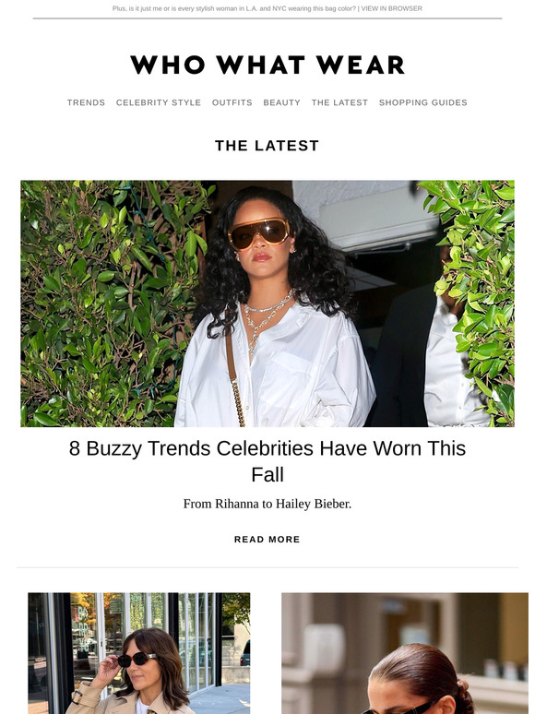The image size is (535, 714).
Task: Open the Rihanna hero photo
Action: tap(267, 303)
